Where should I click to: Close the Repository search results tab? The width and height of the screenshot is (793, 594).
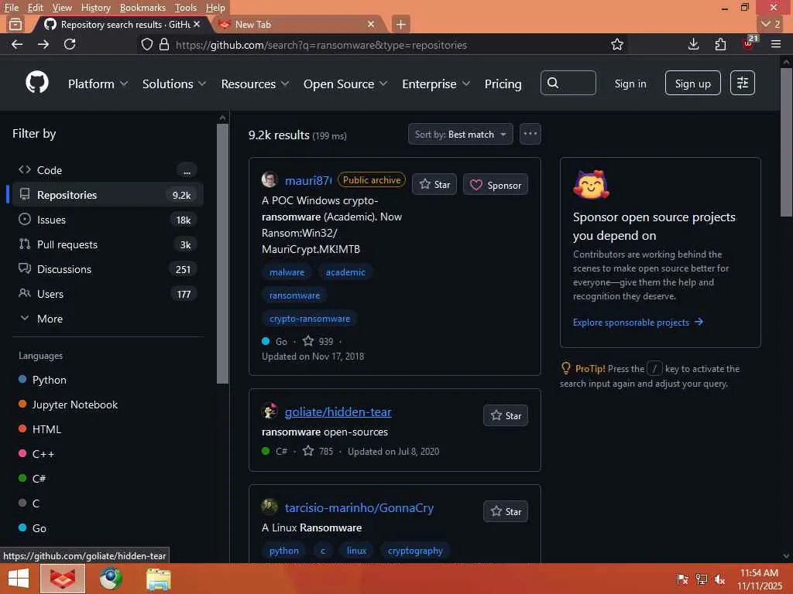pyautogui.click(x=196, y=24)
